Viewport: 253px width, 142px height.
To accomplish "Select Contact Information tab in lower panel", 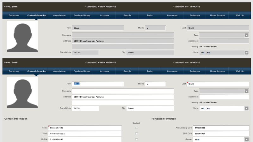I will point(37,71).
